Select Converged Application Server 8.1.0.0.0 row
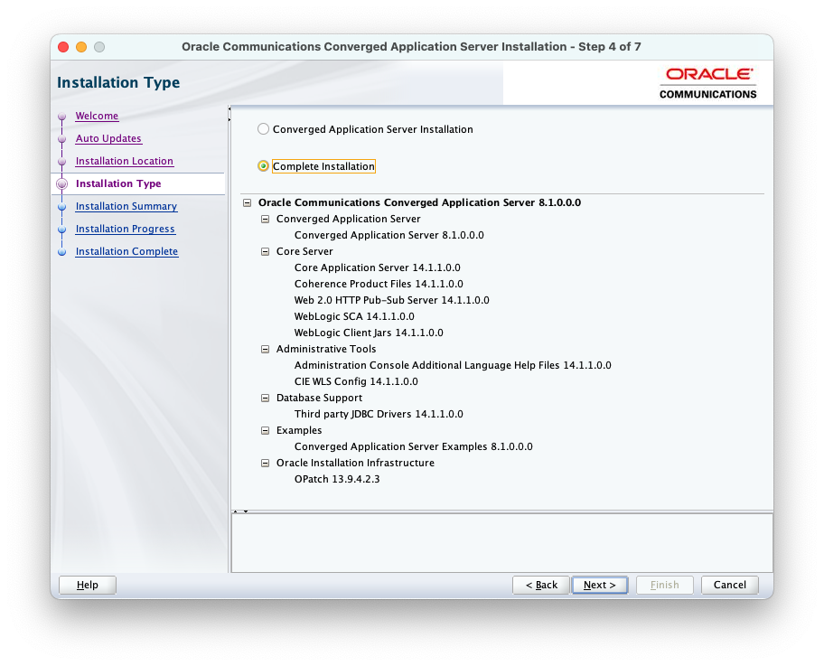The image size is (824, 666). [x=389, y=235]
